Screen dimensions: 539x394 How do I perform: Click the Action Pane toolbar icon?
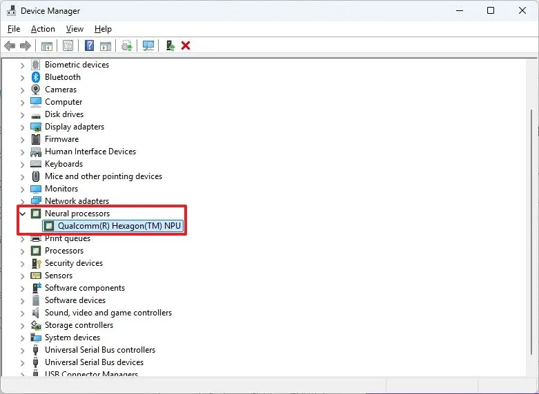click(106, 45)
